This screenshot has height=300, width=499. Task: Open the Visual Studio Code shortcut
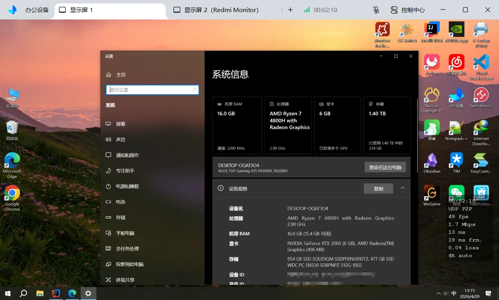[x=481, y=67]
